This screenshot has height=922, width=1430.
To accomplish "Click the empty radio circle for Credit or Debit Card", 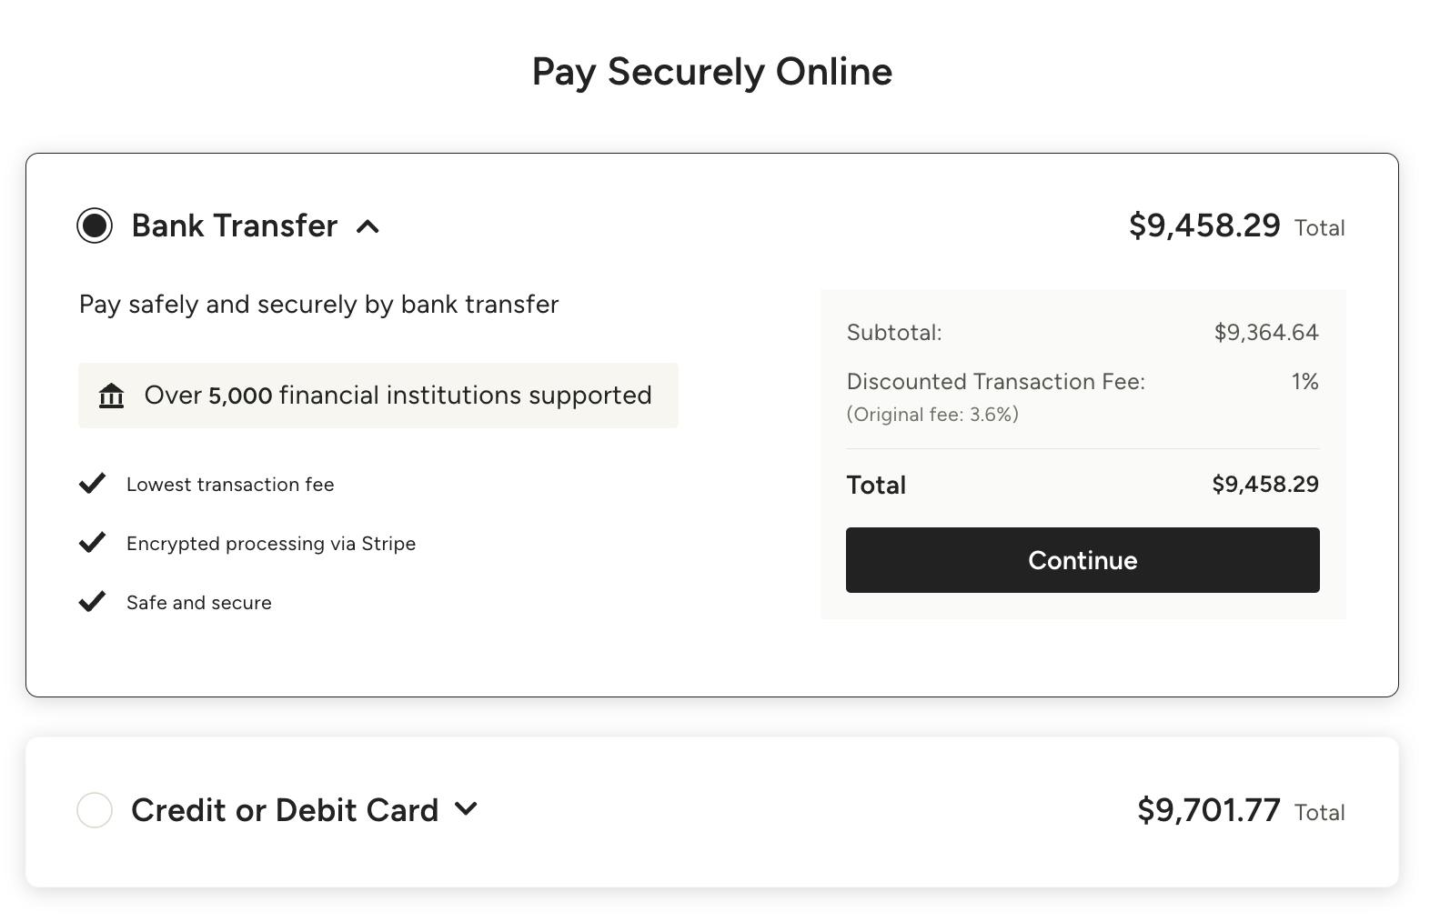I will click(x=94, y=810).
